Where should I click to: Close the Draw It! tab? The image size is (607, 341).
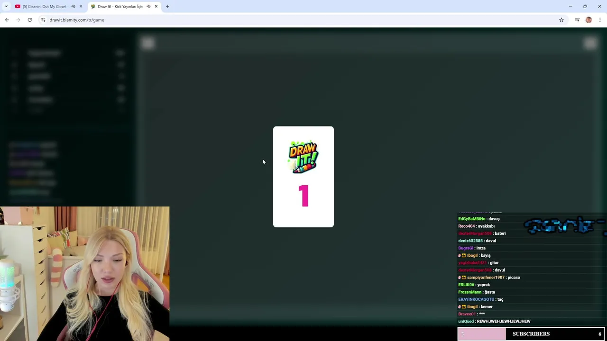point(156,6)
